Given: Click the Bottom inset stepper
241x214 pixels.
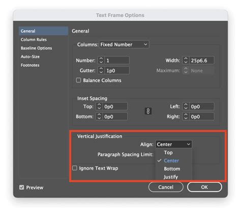Looking at the screenshot, I should tap(99, 117).
